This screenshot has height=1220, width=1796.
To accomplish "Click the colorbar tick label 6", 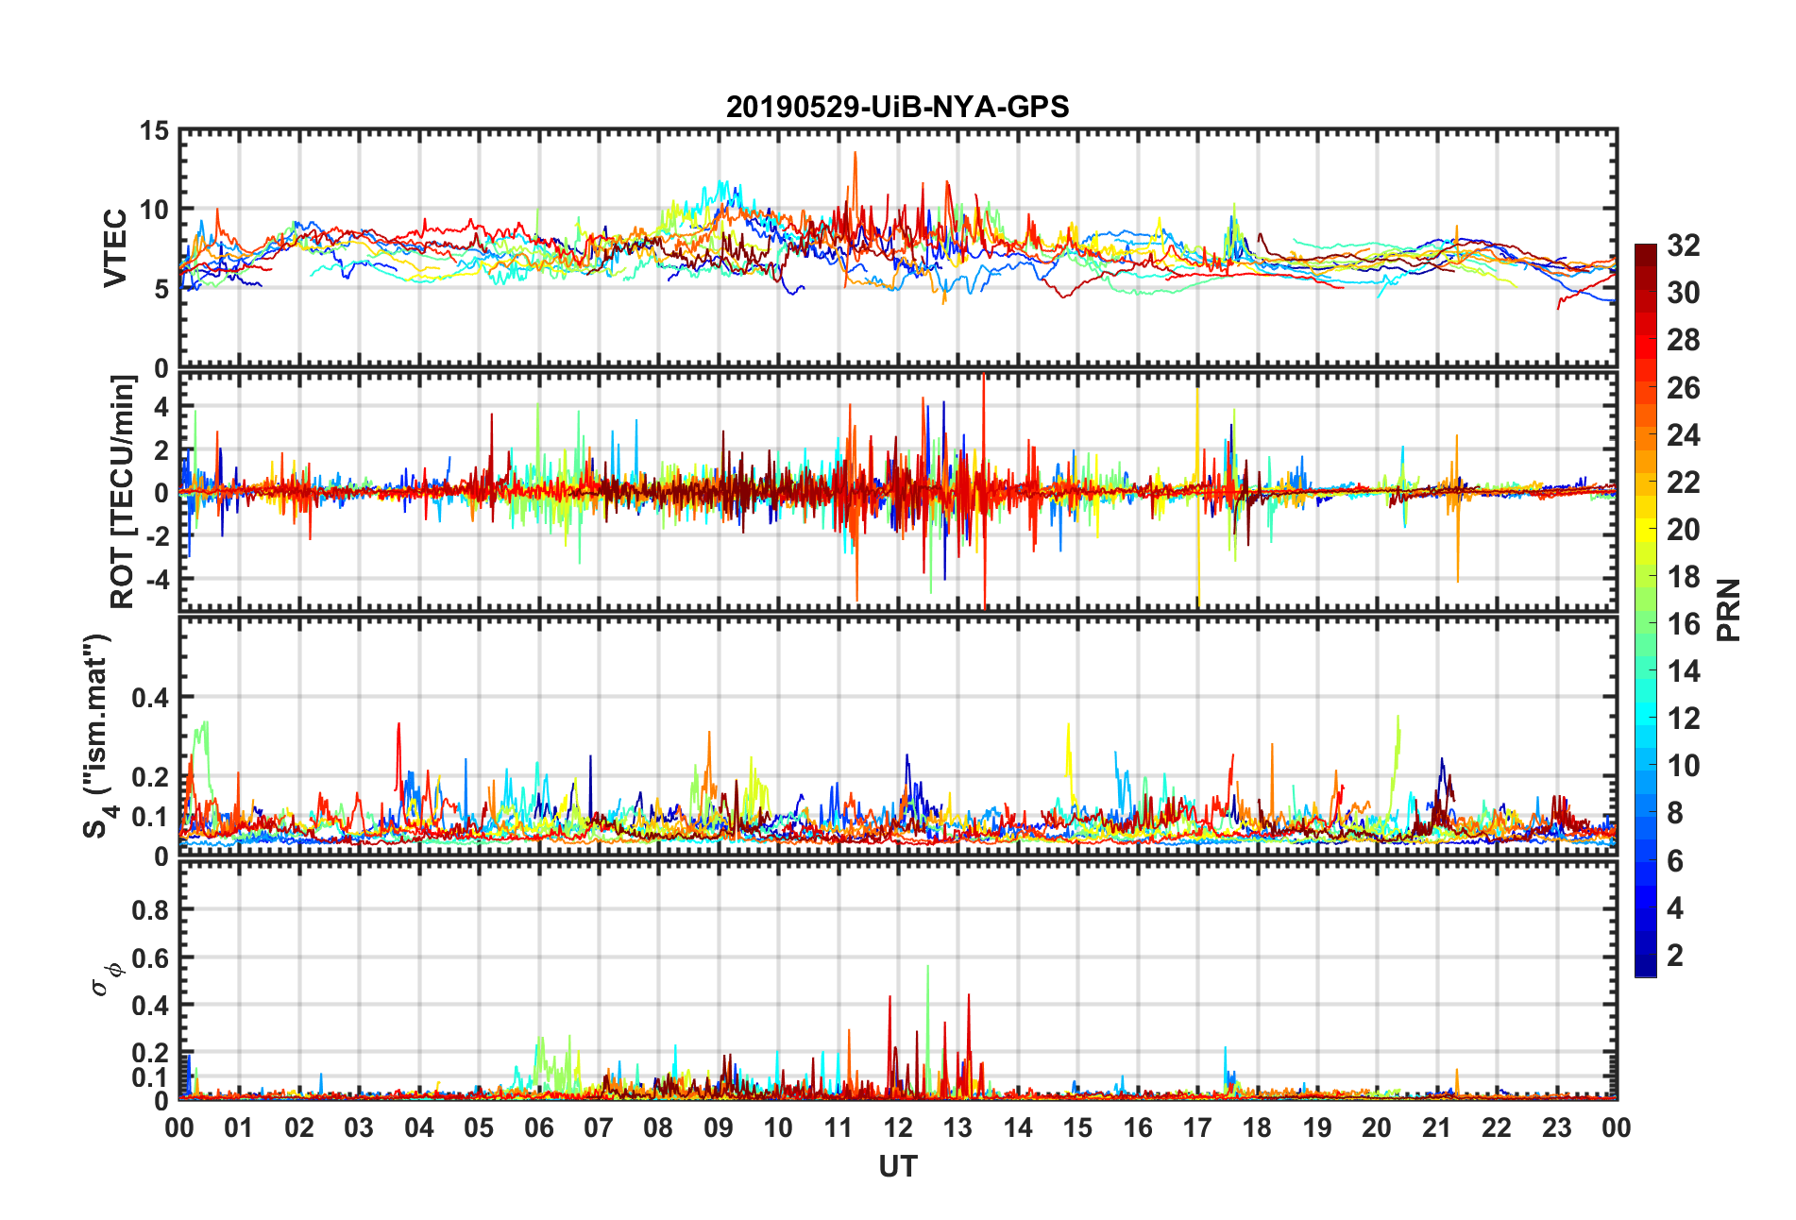I will 1675,860.
